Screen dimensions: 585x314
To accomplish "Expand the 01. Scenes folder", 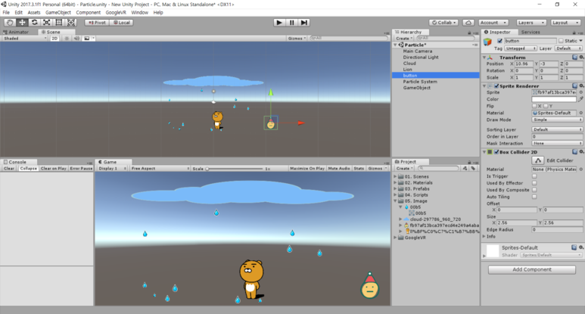I will [395, 176].
